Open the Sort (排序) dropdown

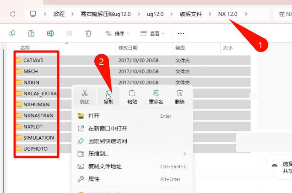tap(117, 34)
